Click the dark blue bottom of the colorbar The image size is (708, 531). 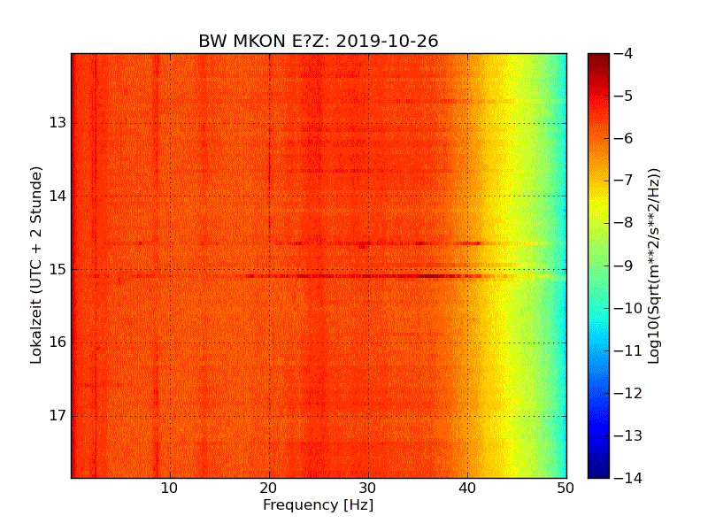pos(599,472)
